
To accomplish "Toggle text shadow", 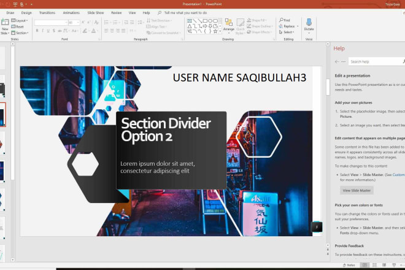I will pos(54,31).
